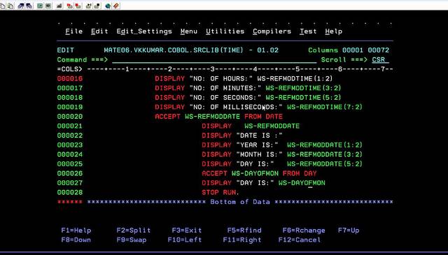Click the F3=Exit key label
Screen dimensions: 448x255
click(x=187, y=230)
